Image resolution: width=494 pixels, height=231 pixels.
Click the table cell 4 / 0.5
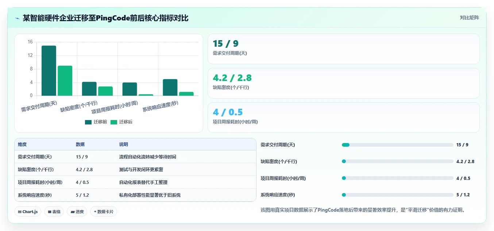(82, 182)
